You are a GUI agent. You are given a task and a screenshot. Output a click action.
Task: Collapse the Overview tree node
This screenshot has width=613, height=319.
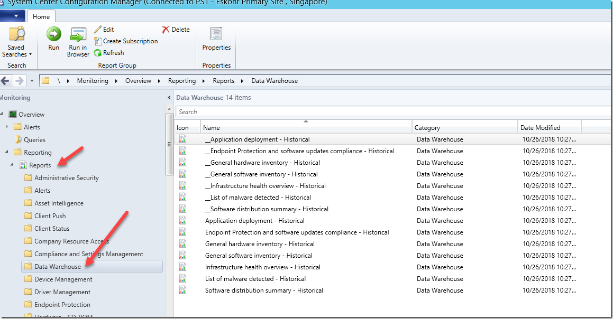[x=2, y=114]
